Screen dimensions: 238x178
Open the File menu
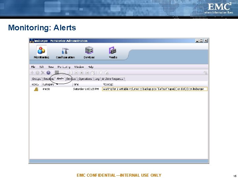point(33,67)
